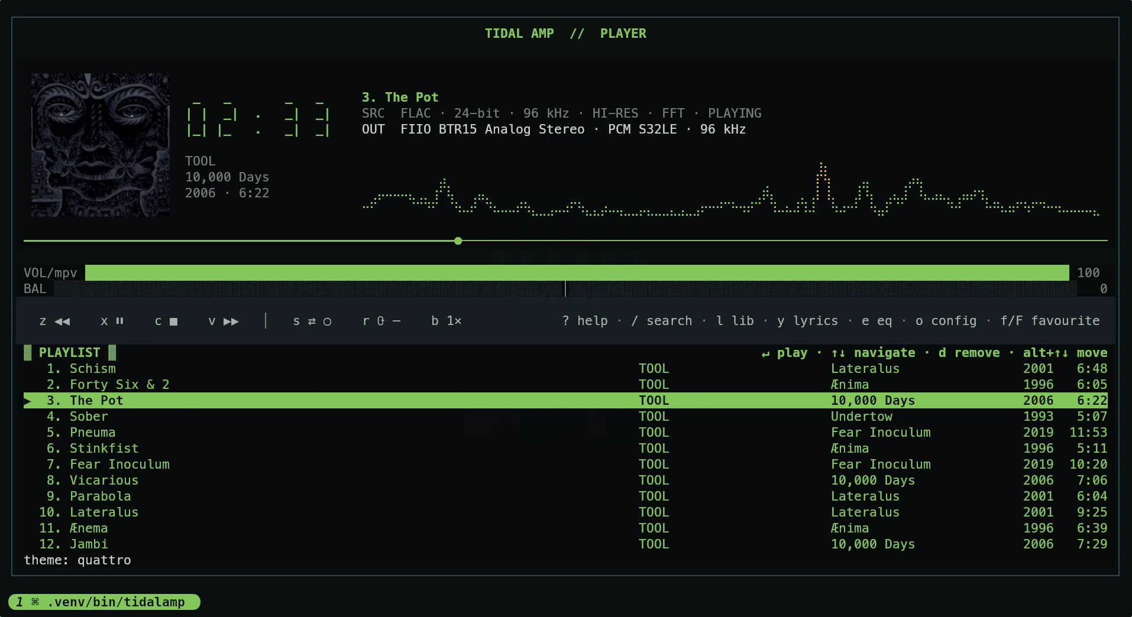This screenshot has width=1132, height=617.
Task: Click the "theme: quattro" status line
Action: tap(77, 560)
